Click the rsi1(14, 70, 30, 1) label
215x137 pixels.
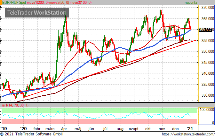[15, 105]
